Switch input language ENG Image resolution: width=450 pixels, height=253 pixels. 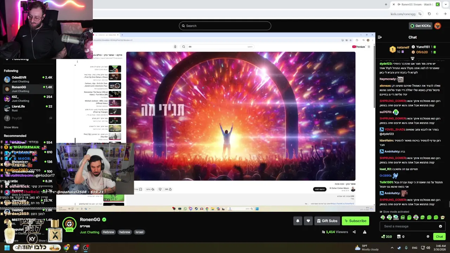[x=414, y=248]
